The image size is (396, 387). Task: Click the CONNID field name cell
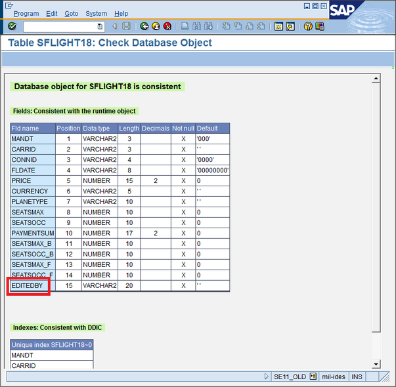(33, 159)
